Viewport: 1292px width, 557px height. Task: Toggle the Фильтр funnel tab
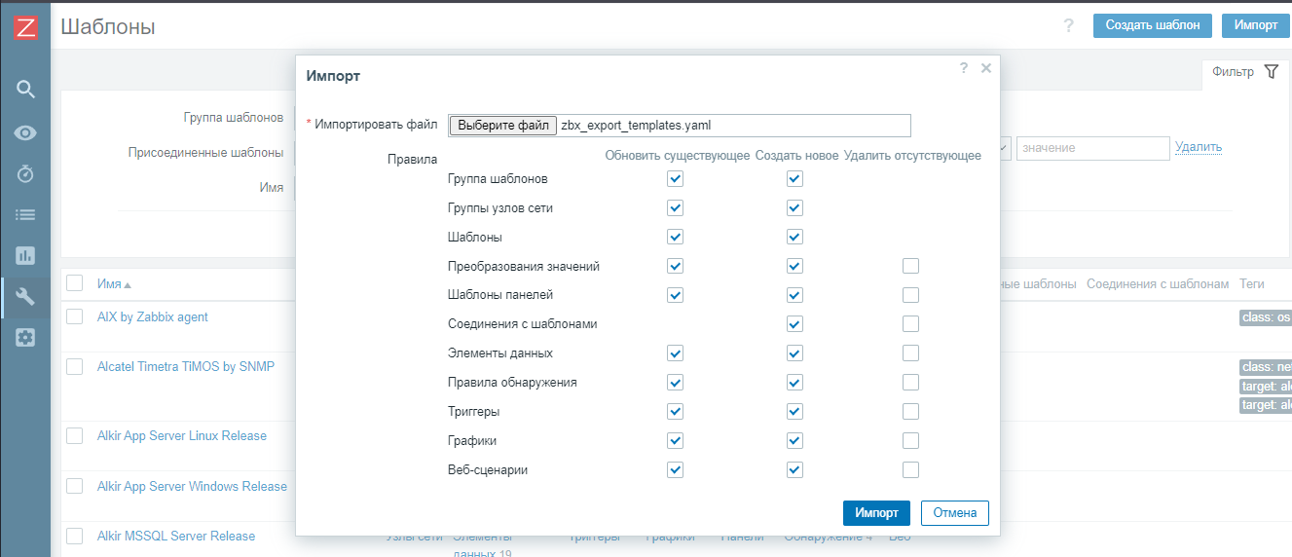1244,72
